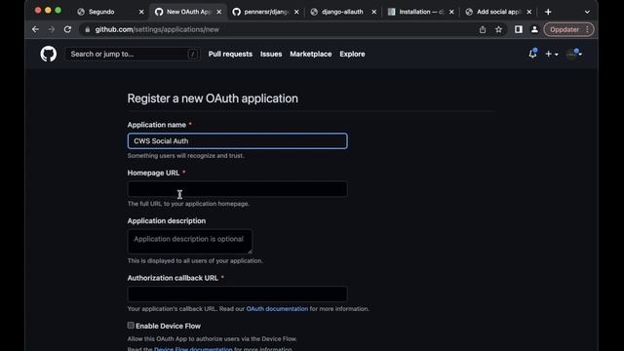Click the padlock site info icon
Viewport: 624px width, 351px height.
point(88,29)
